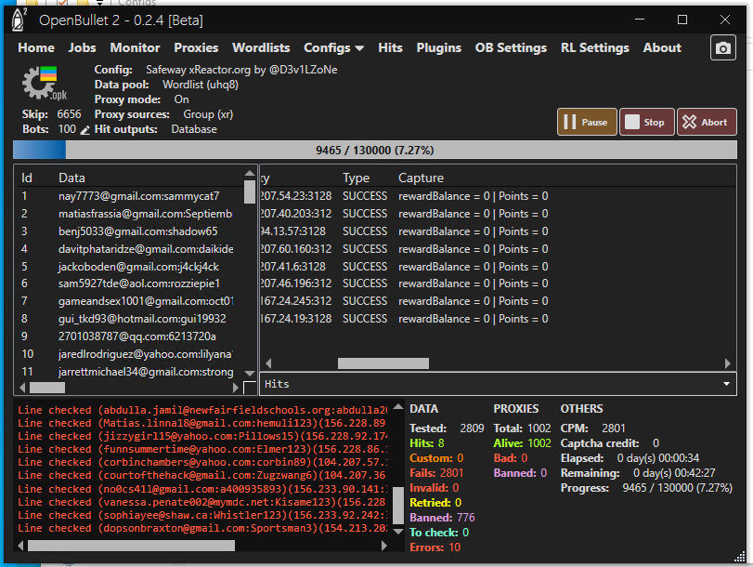753x567 pixels.
Task: Click the log panel scroll-down arrow
Action: click(398, 532)
